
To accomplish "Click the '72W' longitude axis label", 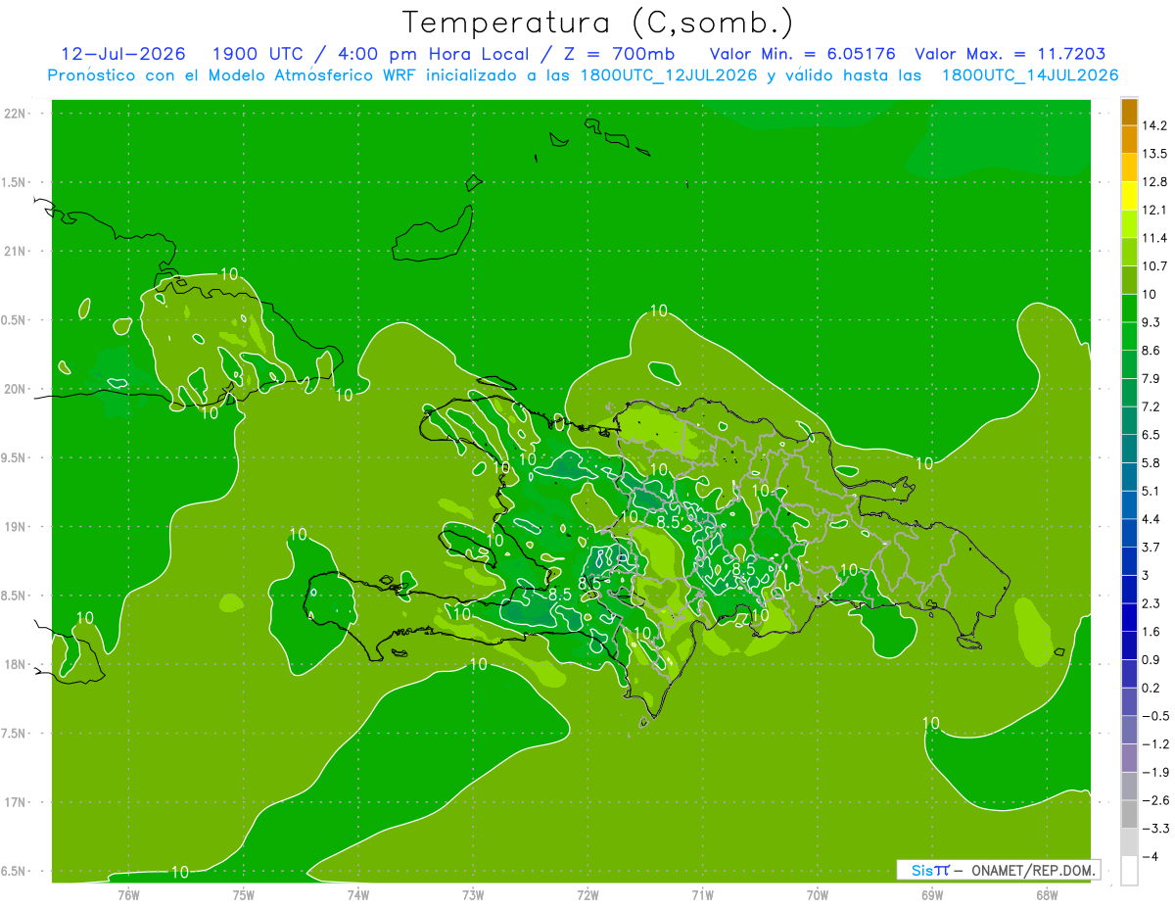I will 587,894.
